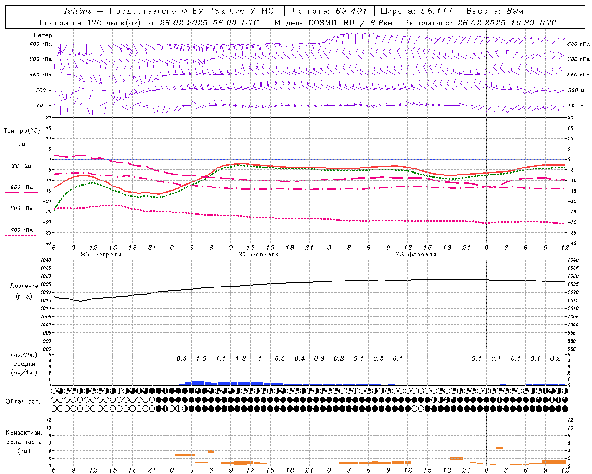Screen dimensions: 592x474
Task: Click the Конвективн. panel label
Action: [24, 433]
